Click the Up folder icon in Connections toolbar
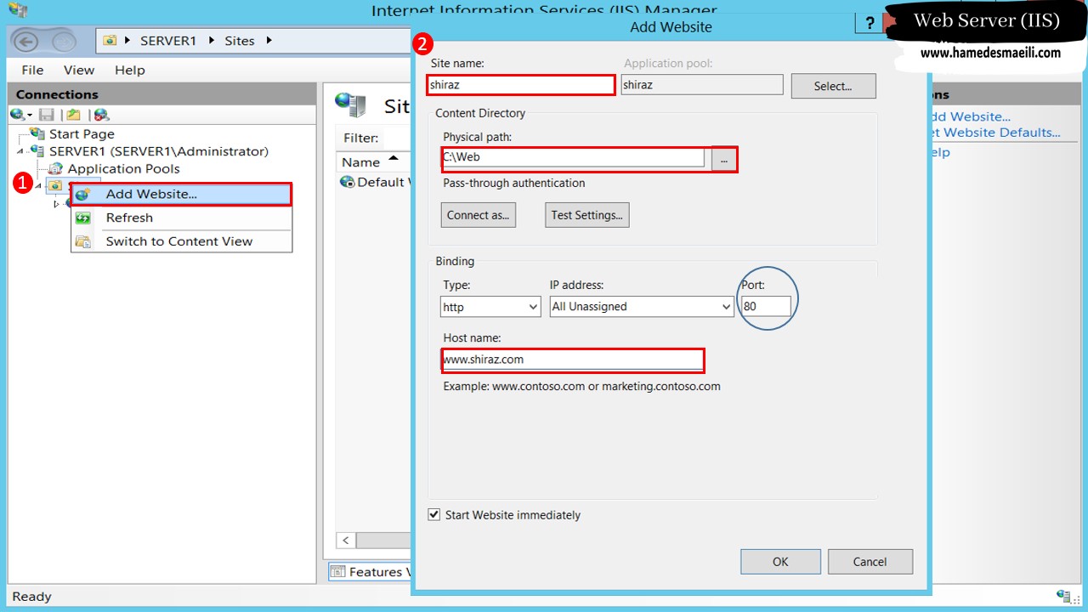Screen dimensions: 1088x612 coord(74,115)
